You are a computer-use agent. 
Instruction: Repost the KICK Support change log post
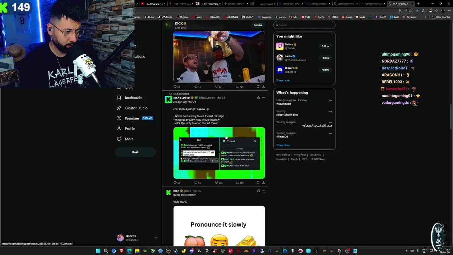point(197,183)
